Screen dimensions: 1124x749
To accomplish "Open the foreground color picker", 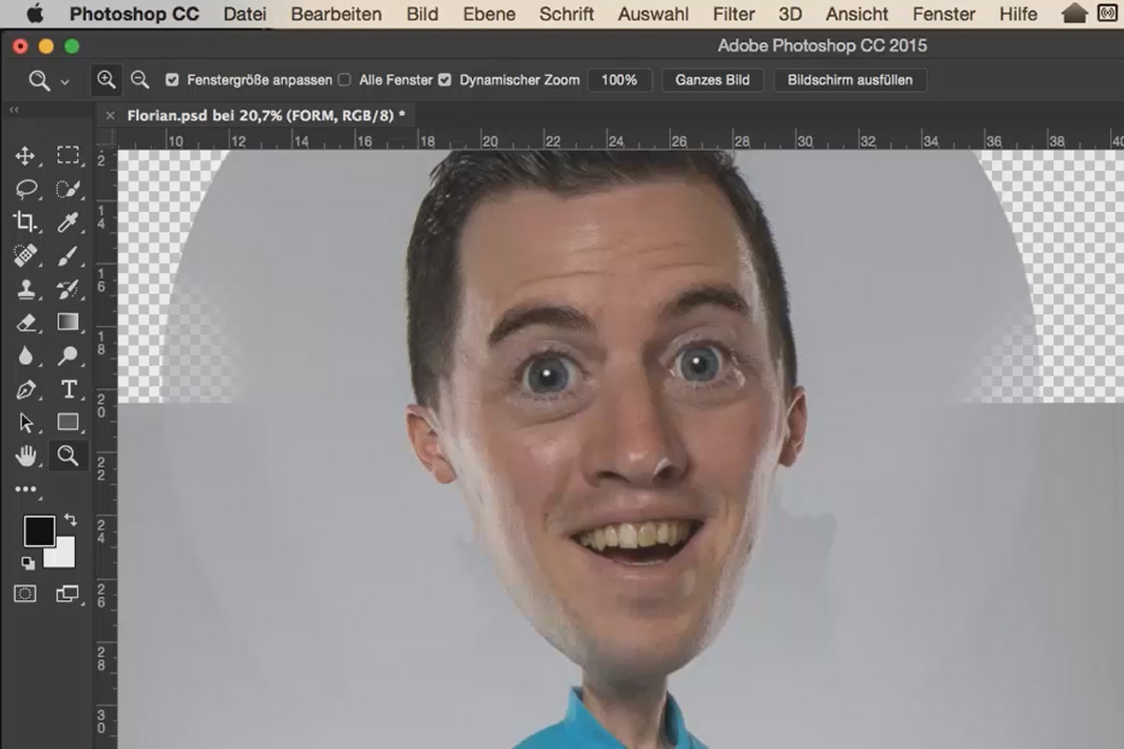I will click(x=39, y=531).
